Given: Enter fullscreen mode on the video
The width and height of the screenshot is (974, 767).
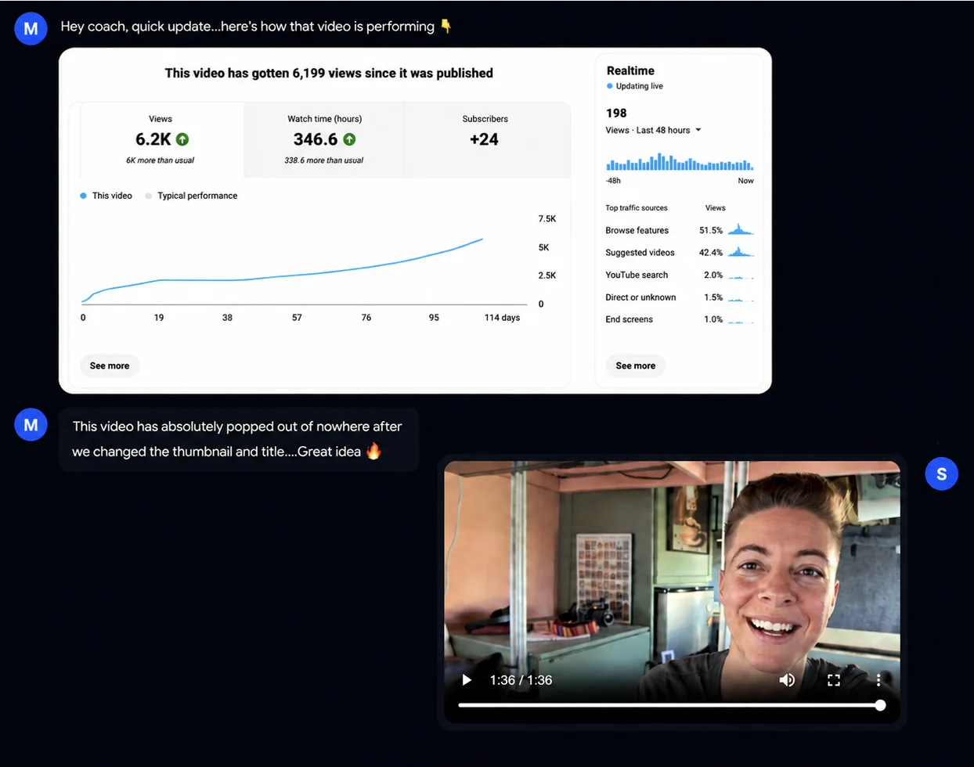Looking at the screenshot, I should coord(834,680).
